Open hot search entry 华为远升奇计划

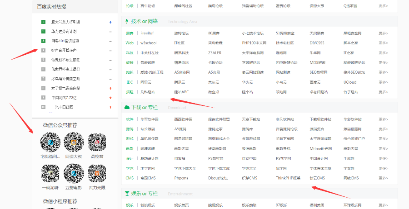64,31
